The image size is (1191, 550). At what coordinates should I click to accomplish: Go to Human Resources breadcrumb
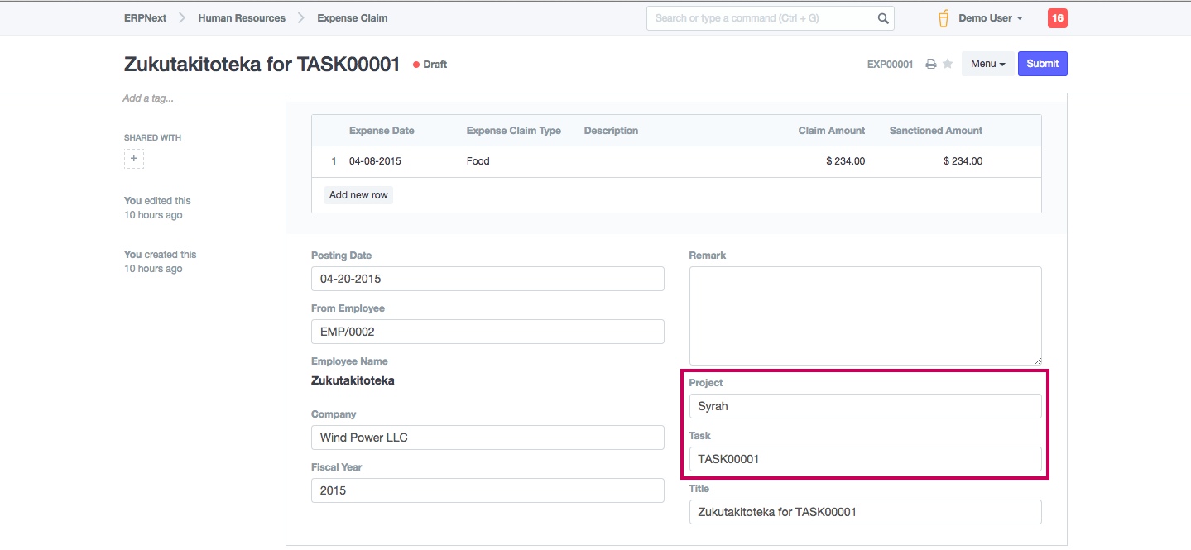point(242,18)
